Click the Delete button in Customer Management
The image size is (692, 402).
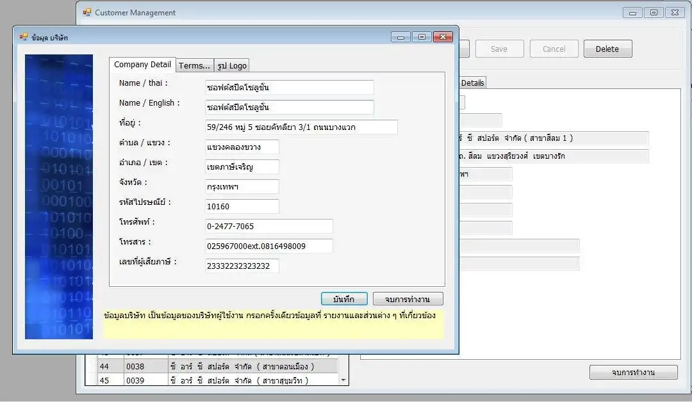[x=607, y=49]
